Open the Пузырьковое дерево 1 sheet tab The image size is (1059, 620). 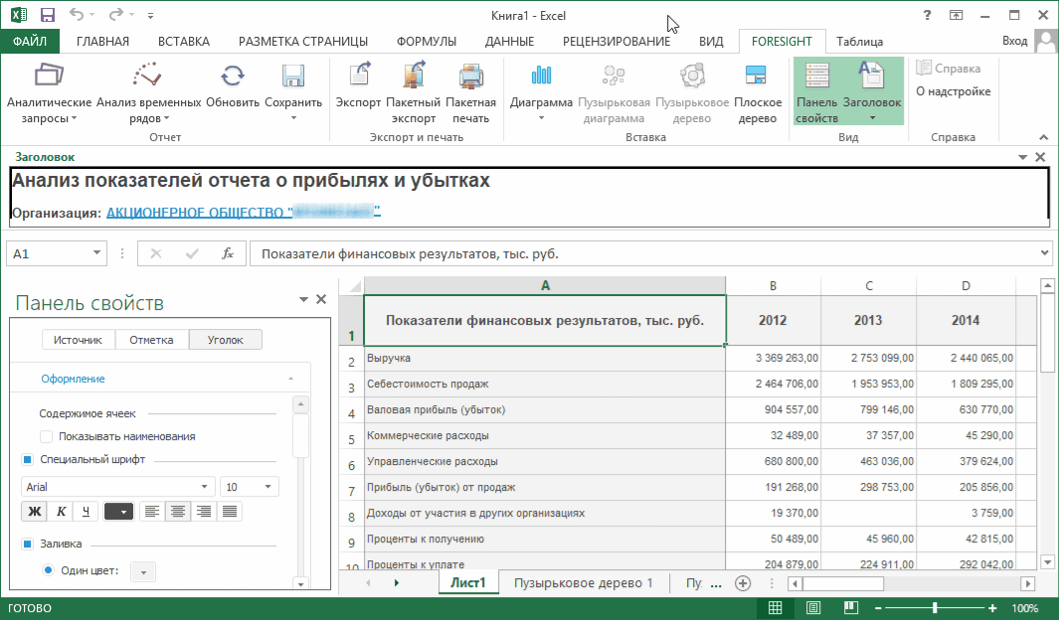pyautogui.click(x=583, y=583)
